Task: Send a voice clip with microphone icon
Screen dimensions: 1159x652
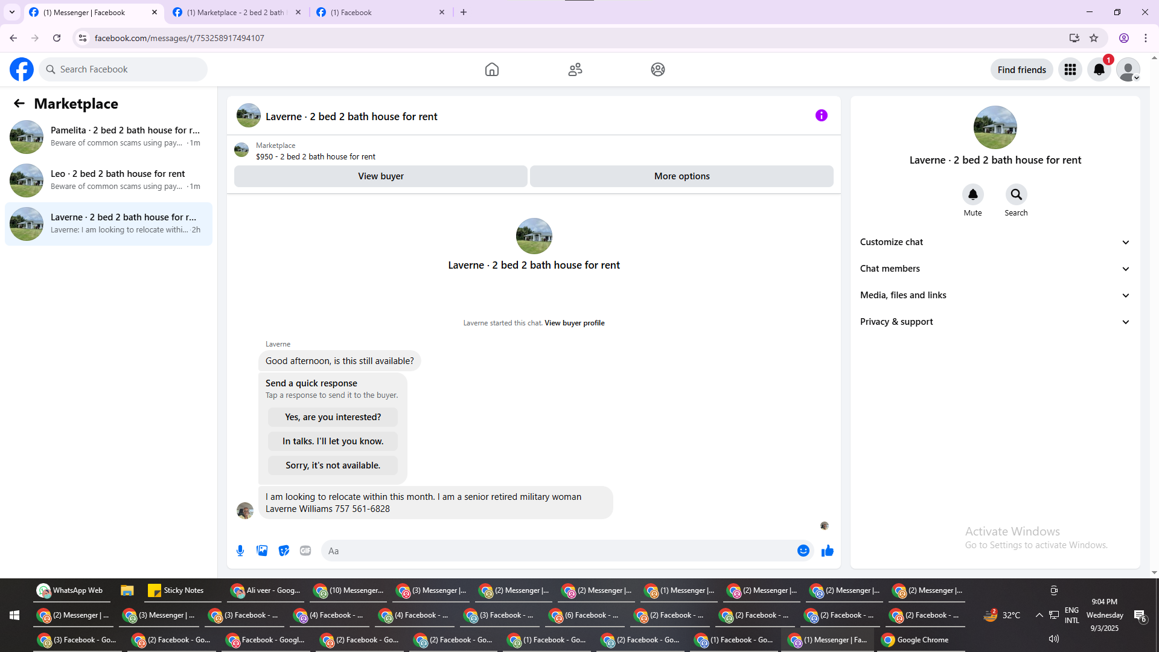Action: pos(240,551)
